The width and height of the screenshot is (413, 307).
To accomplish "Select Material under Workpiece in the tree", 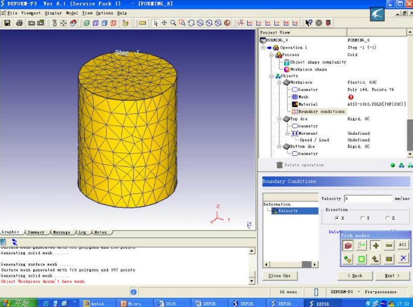I will (x=307, y=104).
